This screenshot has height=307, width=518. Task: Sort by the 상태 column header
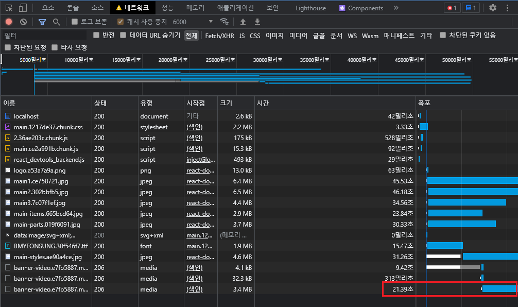(x=115, y=103)
